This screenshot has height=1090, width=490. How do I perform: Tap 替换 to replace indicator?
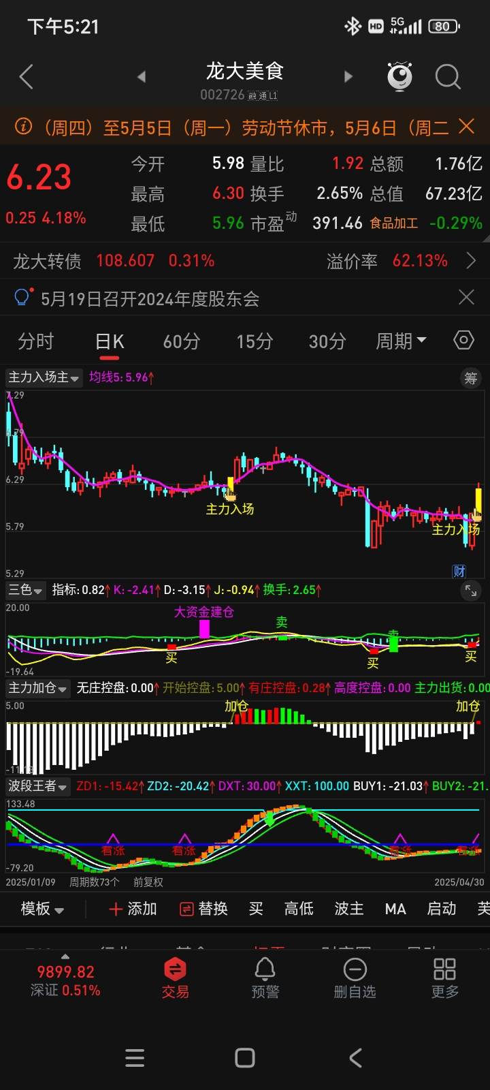(x=205, y=909)
